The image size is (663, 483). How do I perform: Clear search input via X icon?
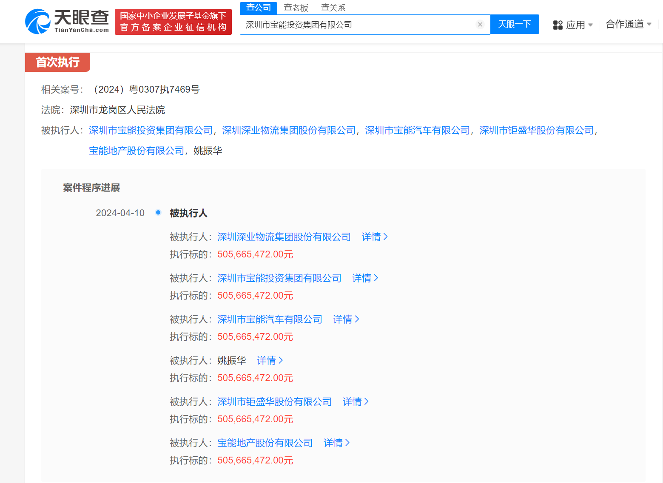pyautogui.click(x=480, y=24)
